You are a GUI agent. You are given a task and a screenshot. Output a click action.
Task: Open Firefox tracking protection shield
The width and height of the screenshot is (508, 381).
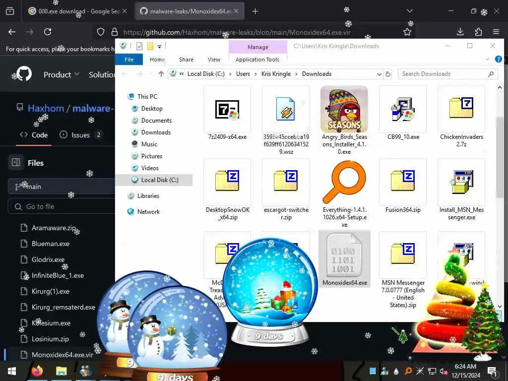click(101, 32)
